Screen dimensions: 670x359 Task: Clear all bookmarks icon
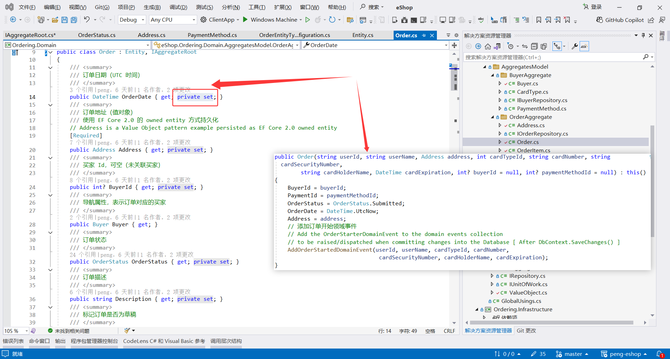(567, 20)
